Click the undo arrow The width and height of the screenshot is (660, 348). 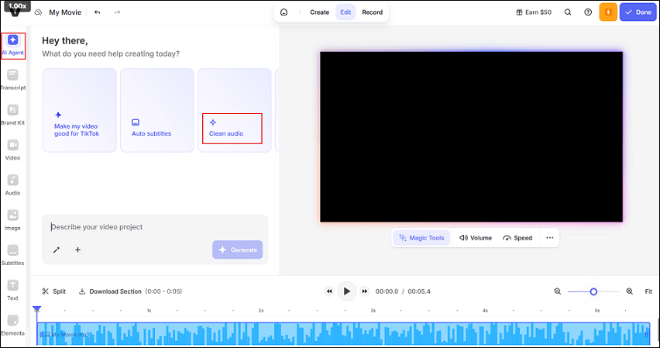98,12
